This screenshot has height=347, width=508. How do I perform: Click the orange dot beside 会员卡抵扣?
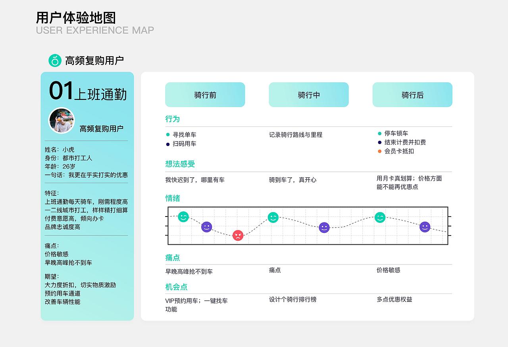pos(380,151)
